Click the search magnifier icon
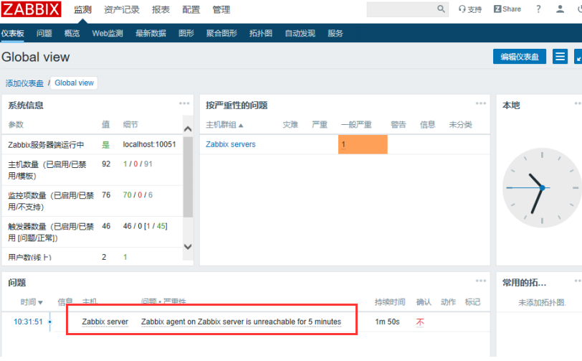 pos(441,9)
